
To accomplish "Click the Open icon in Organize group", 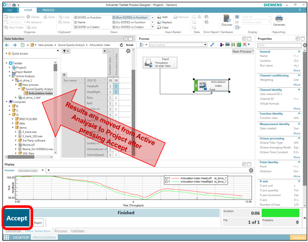I will [x=45, y=17].
